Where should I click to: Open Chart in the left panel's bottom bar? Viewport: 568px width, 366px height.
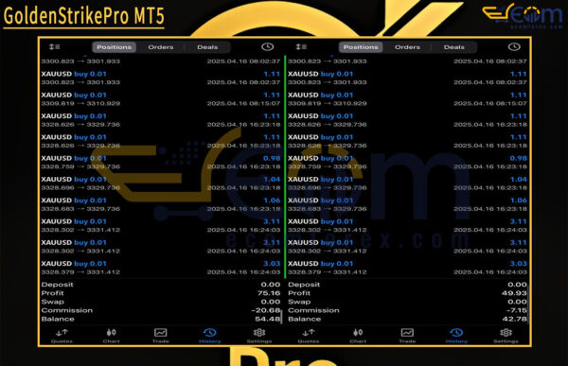coord(111,336)
